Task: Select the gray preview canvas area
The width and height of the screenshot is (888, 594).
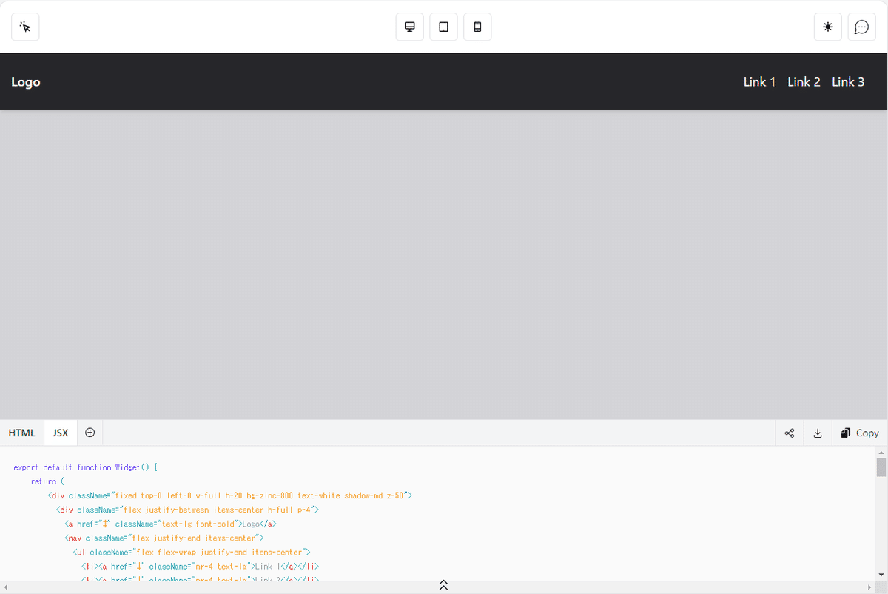Action: click(x=444, y=267)
